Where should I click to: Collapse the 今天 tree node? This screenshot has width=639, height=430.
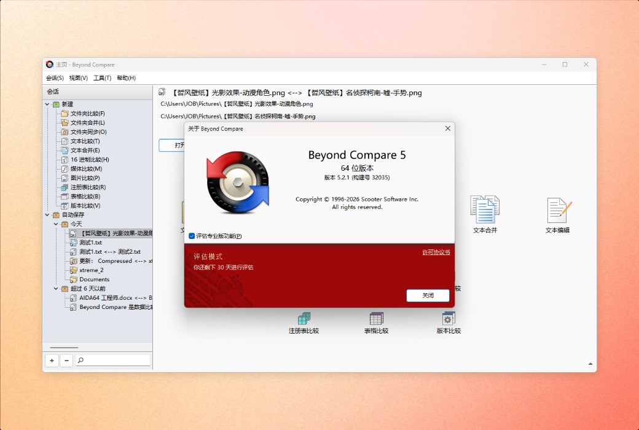(x=57, y=224)
